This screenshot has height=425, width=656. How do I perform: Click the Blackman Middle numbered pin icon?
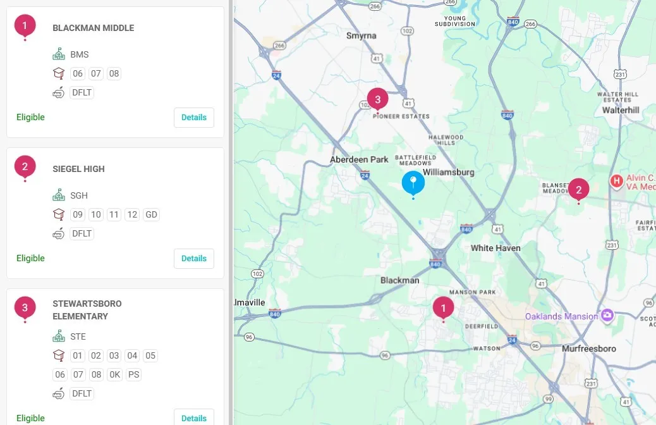[x=25, y=26]
